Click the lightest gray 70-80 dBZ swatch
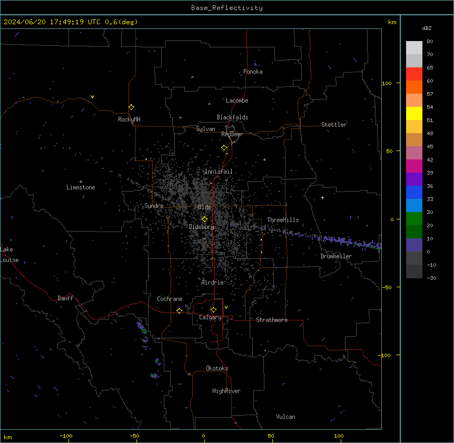454x443 pixels. coord(414,48)
